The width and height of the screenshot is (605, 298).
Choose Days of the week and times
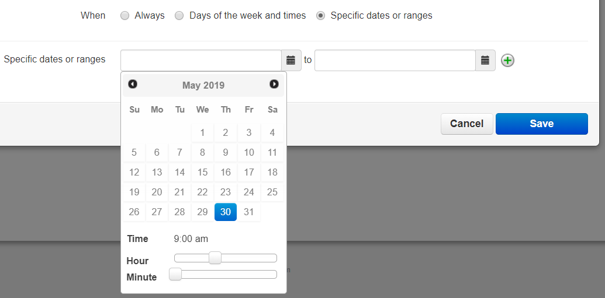point(179,16)
